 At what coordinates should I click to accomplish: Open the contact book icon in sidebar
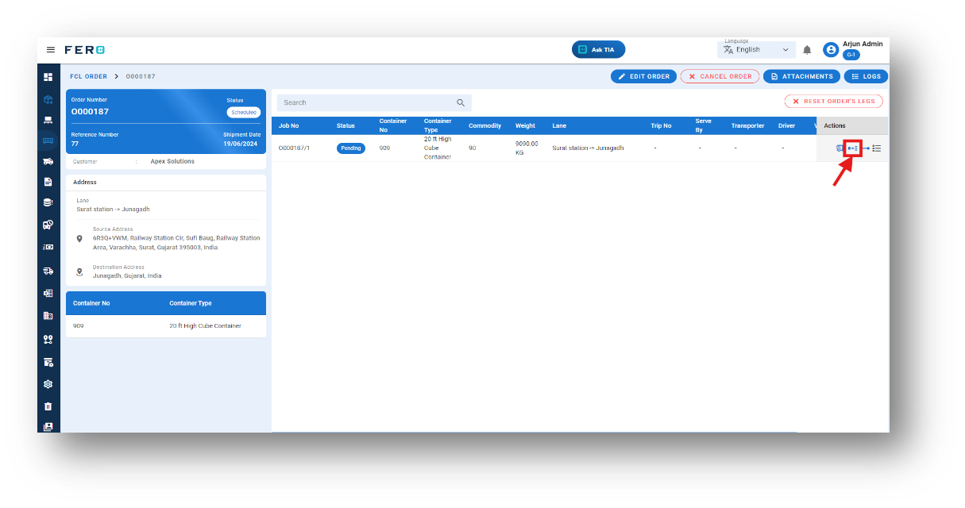[x=48, y=426]
